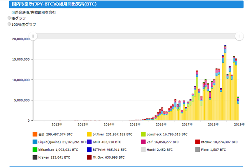Click legend text Fisco 1,587 BTC

tap(213, 150)
